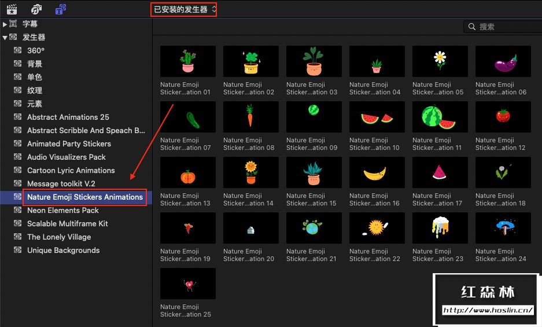
Task: Select the 背景 generator category
Action: tap(76, 64)
